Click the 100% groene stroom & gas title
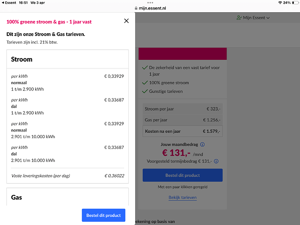The image size is (300, 225). pos(49,22)
